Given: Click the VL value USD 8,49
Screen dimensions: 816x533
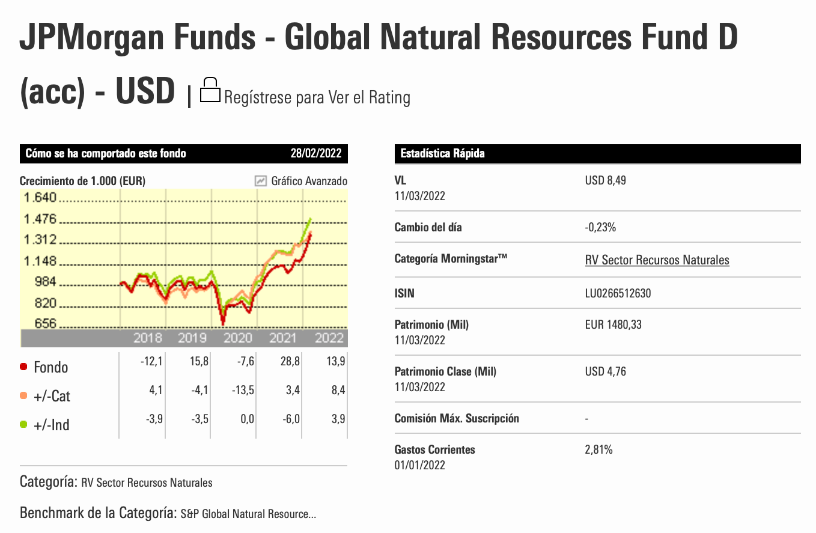Looking at the screenshot, I should pos(605,180).
